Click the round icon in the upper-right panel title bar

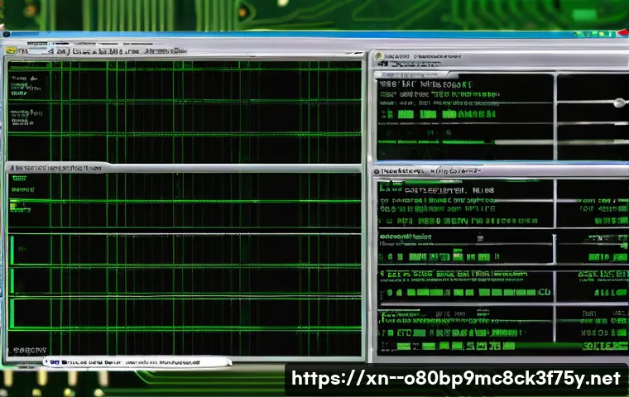tap(378, 56)
